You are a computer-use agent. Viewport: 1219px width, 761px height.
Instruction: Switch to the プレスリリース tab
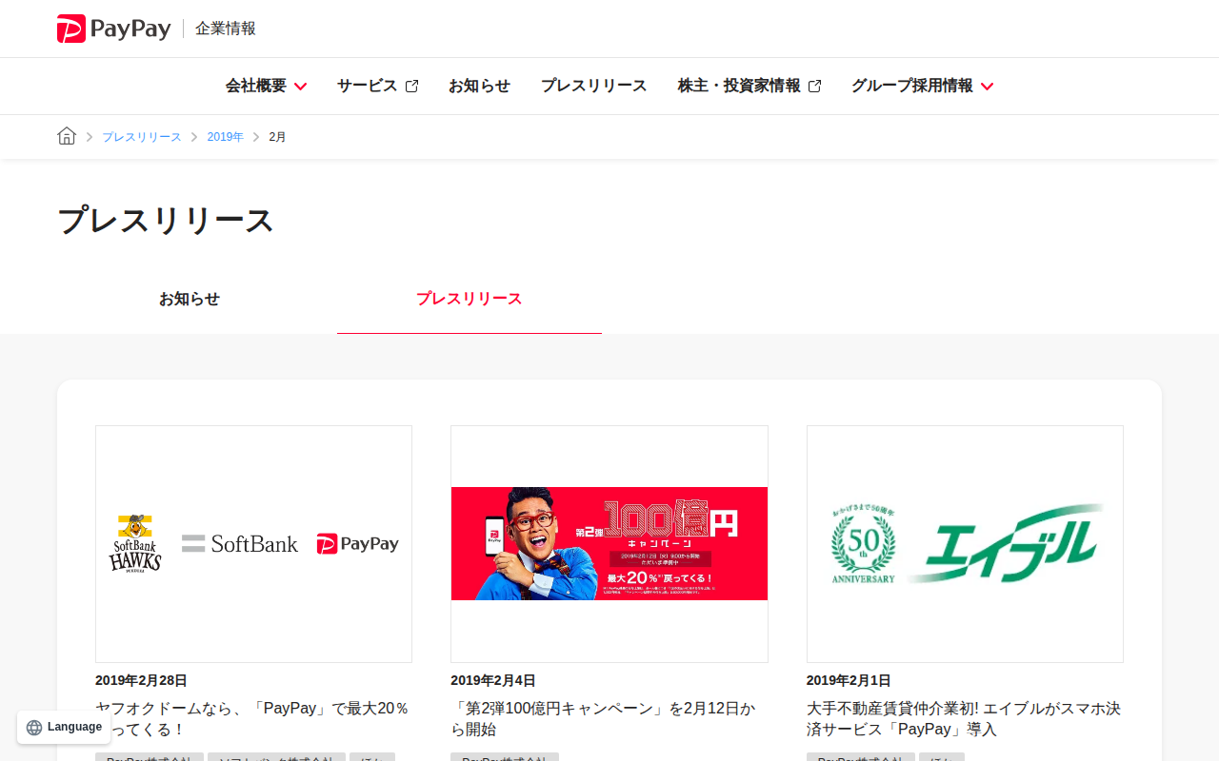click(x=470, y=299)
